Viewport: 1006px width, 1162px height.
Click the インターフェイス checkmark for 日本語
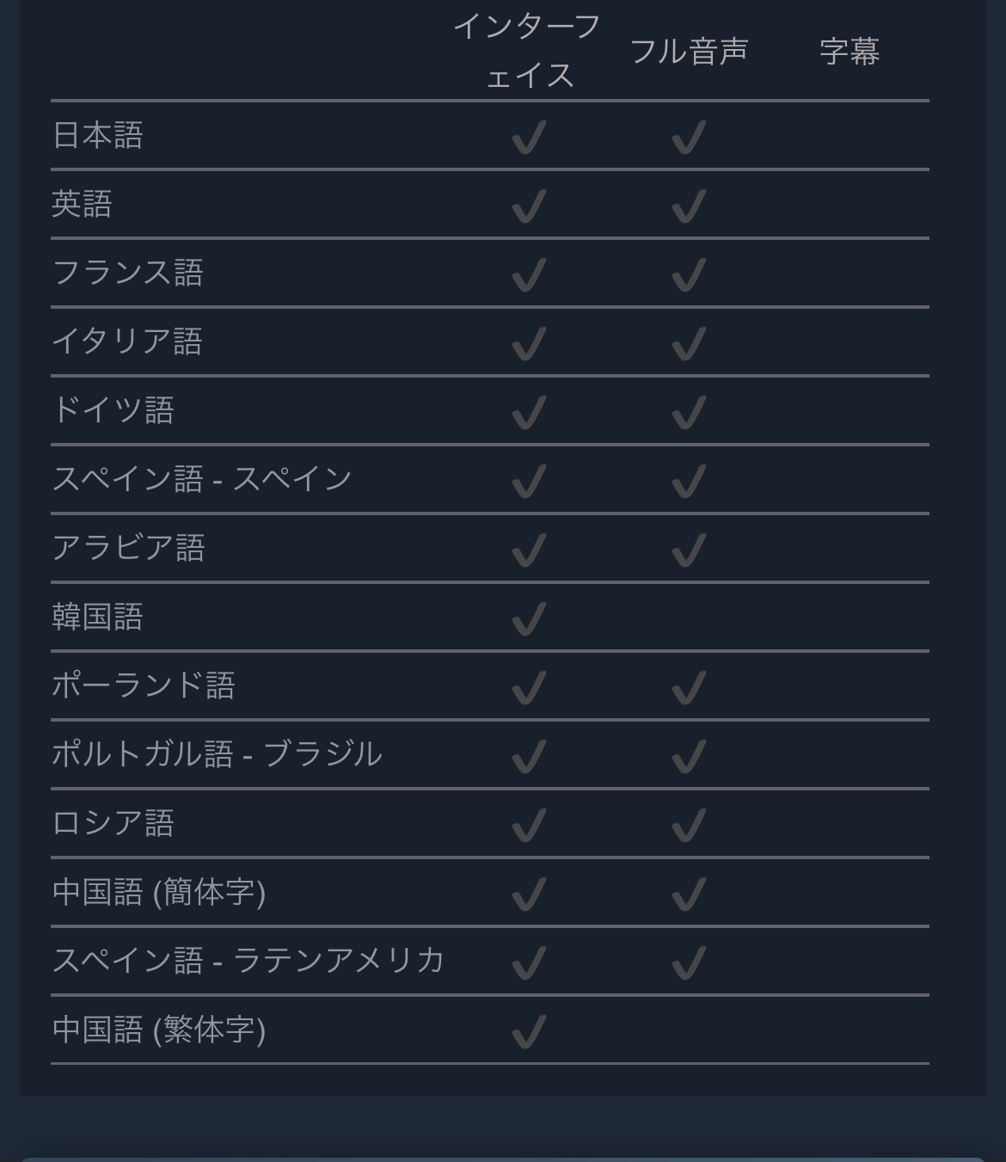point(529,137)
